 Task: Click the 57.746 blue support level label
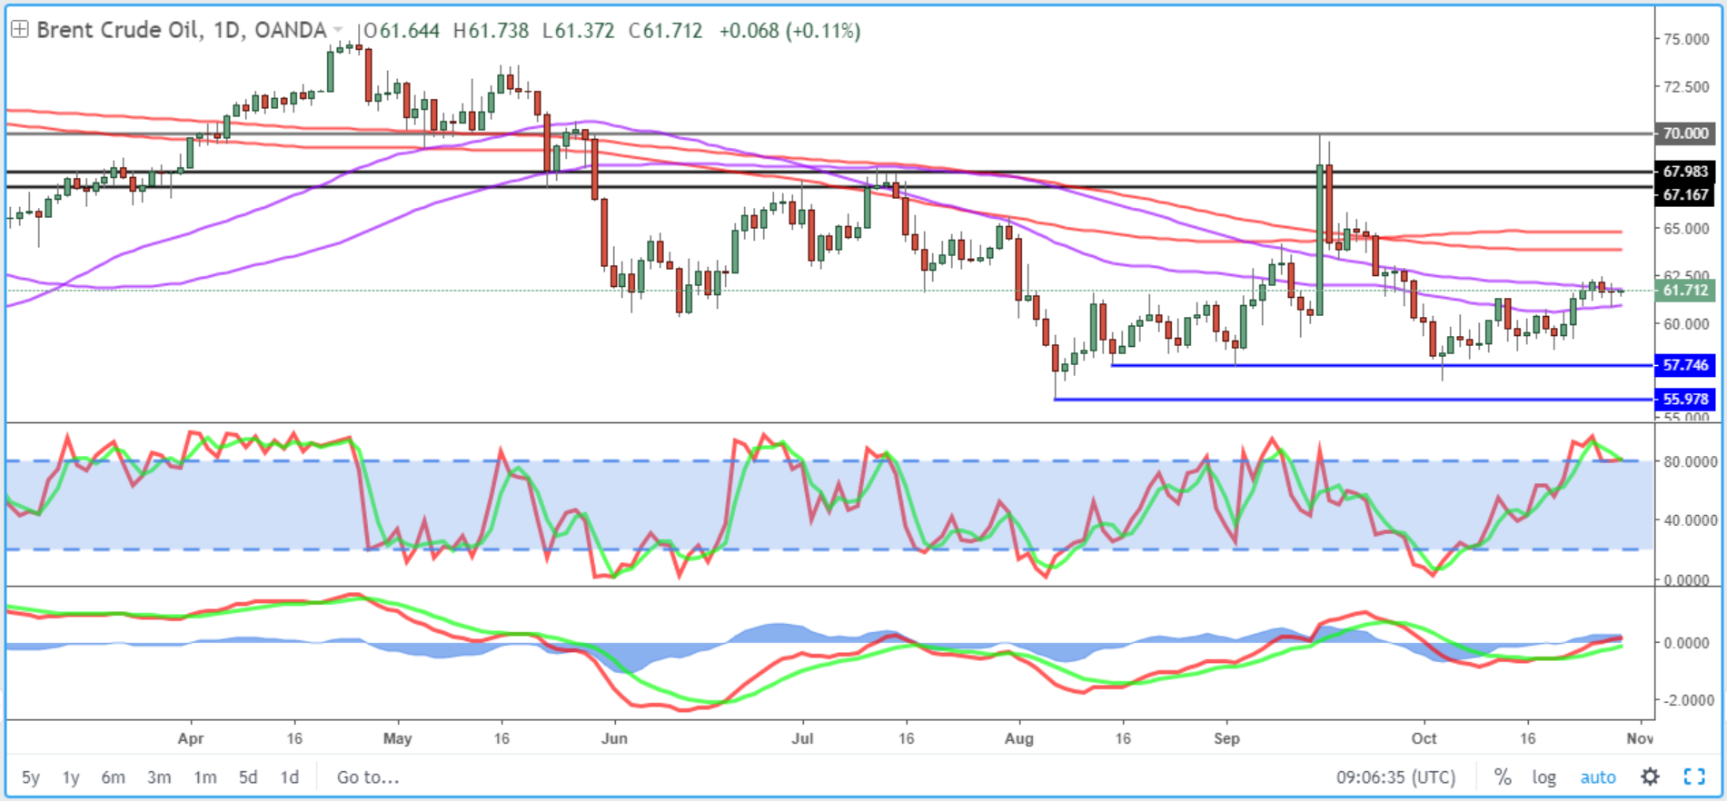coord(1685,365)
